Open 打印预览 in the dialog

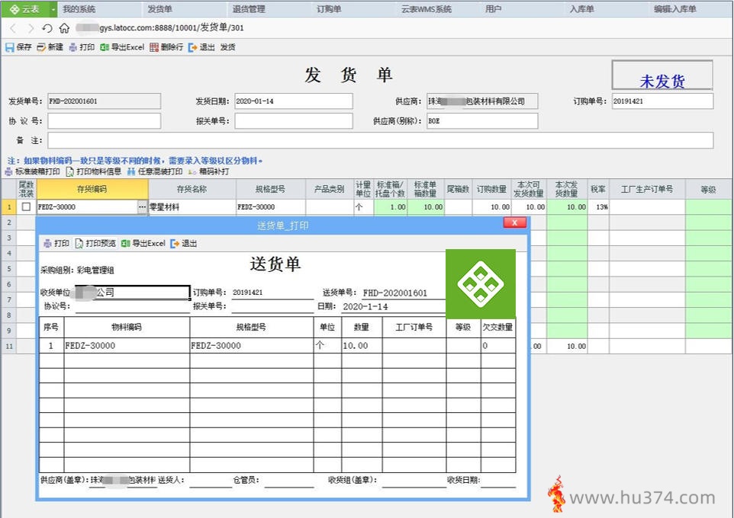[95, 244]
